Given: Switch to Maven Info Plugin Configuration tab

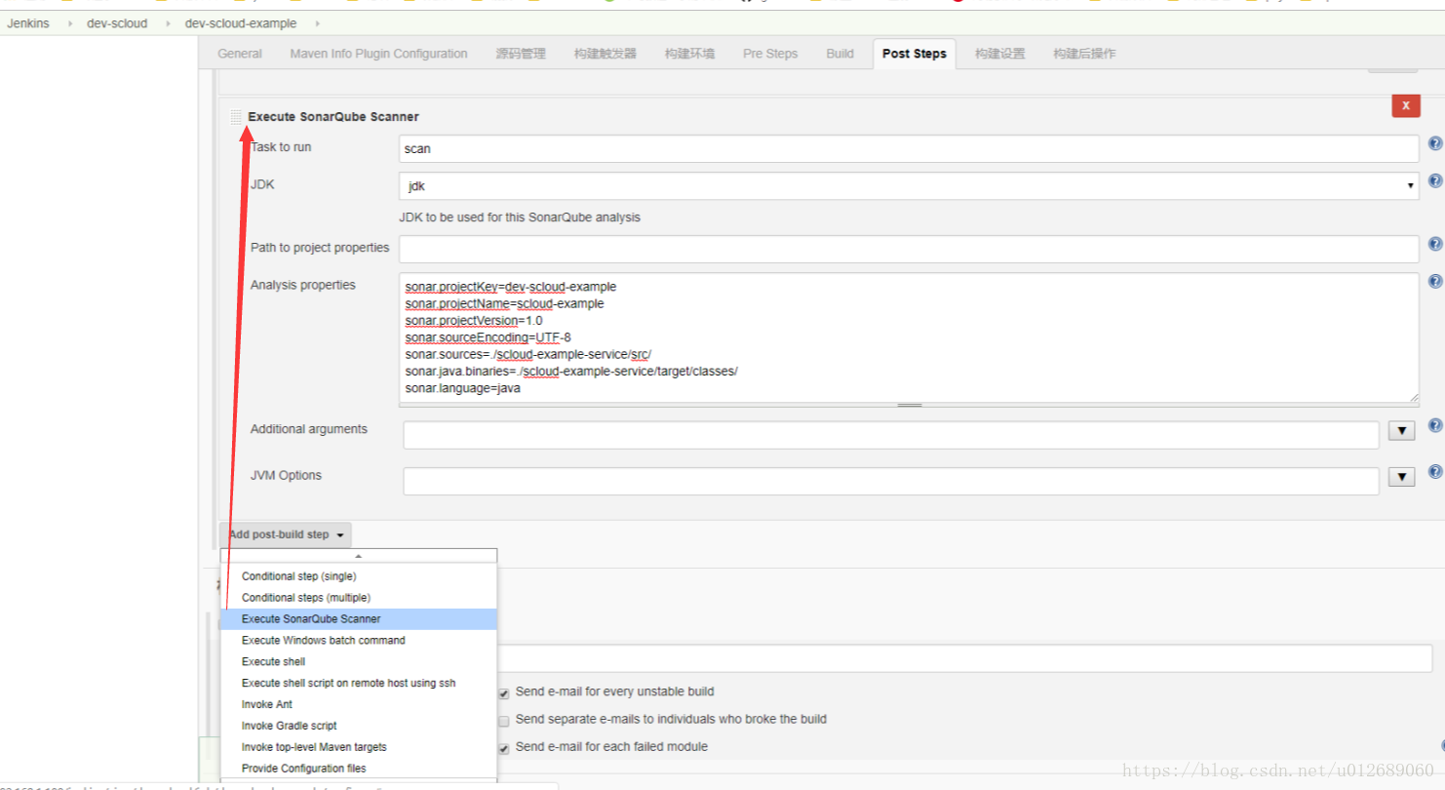Looking at the screenshot, I should click(x=378, y=54).
